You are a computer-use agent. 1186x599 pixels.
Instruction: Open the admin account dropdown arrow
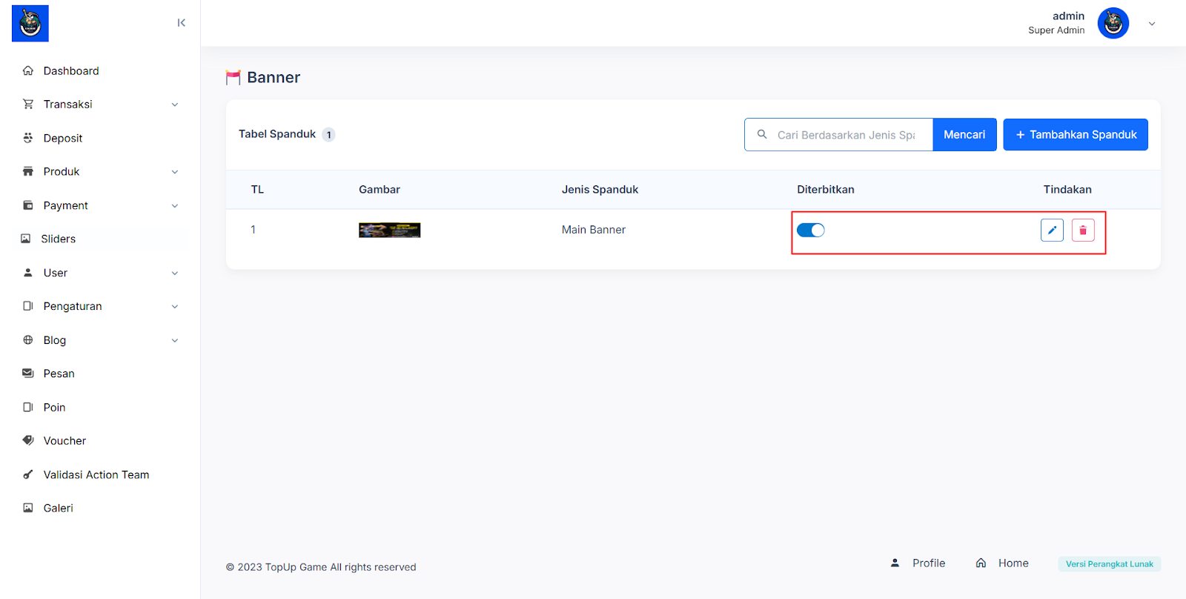pos(1152,24)
